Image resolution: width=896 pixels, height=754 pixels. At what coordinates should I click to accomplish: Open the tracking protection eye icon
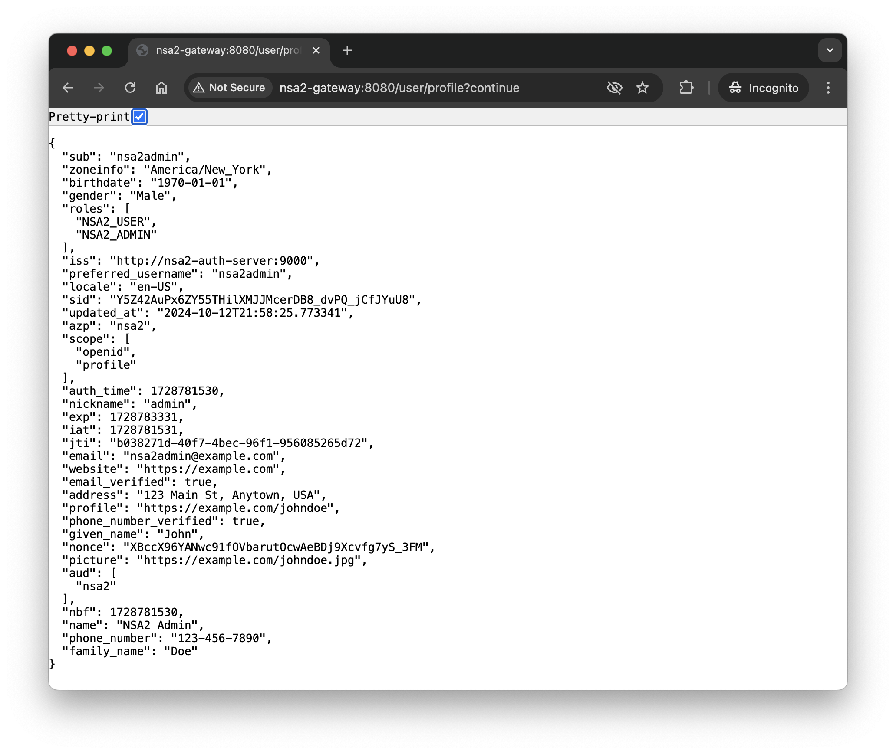click(614, 88)
